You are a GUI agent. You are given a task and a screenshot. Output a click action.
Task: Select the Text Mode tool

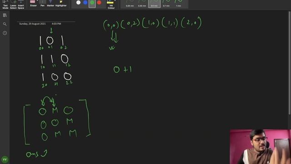tap(5, 4)
